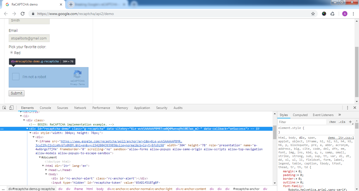The width and height of the screenshot is (359, 191).
Task: Open Chrome's three-dot browser menu
Action: (353, 14)
